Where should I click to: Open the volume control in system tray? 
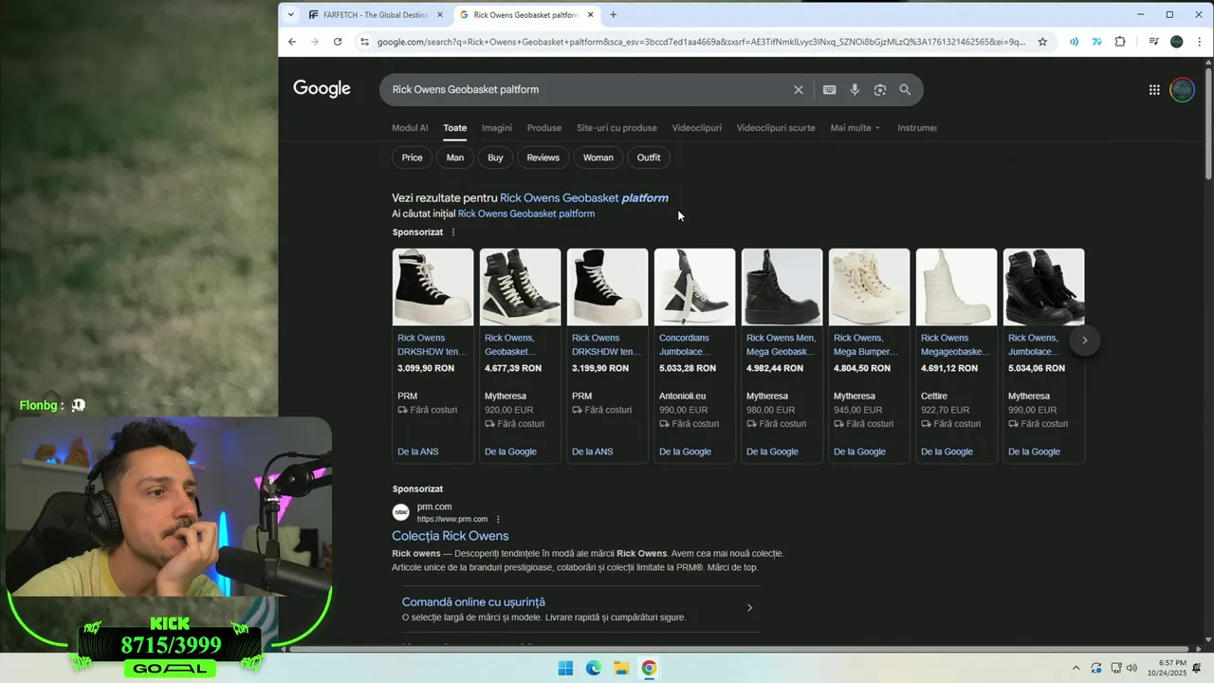[x=1131, y=669]
